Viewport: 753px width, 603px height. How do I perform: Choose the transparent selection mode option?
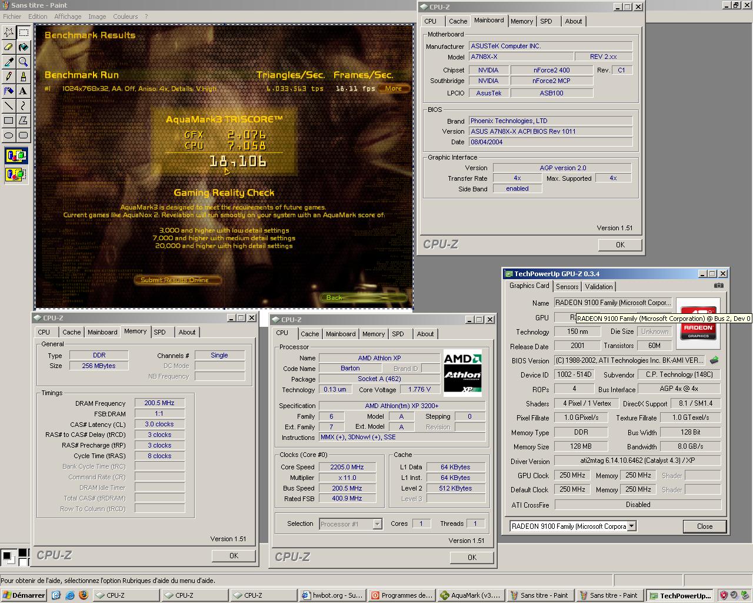16,174
